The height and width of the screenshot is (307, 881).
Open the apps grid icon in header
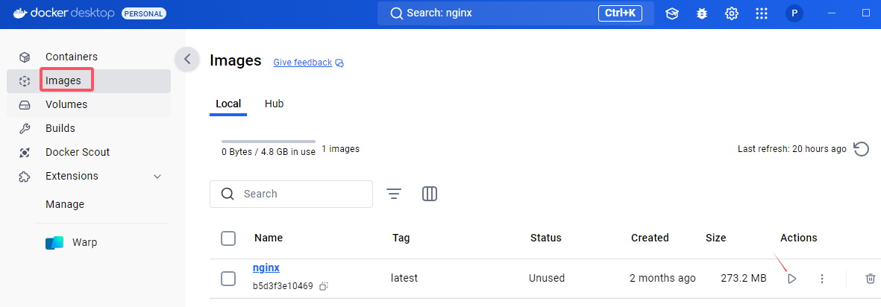762,13
